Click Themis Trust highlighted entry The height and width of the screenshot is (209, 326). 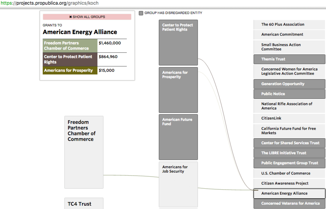[x=289, y=59]
